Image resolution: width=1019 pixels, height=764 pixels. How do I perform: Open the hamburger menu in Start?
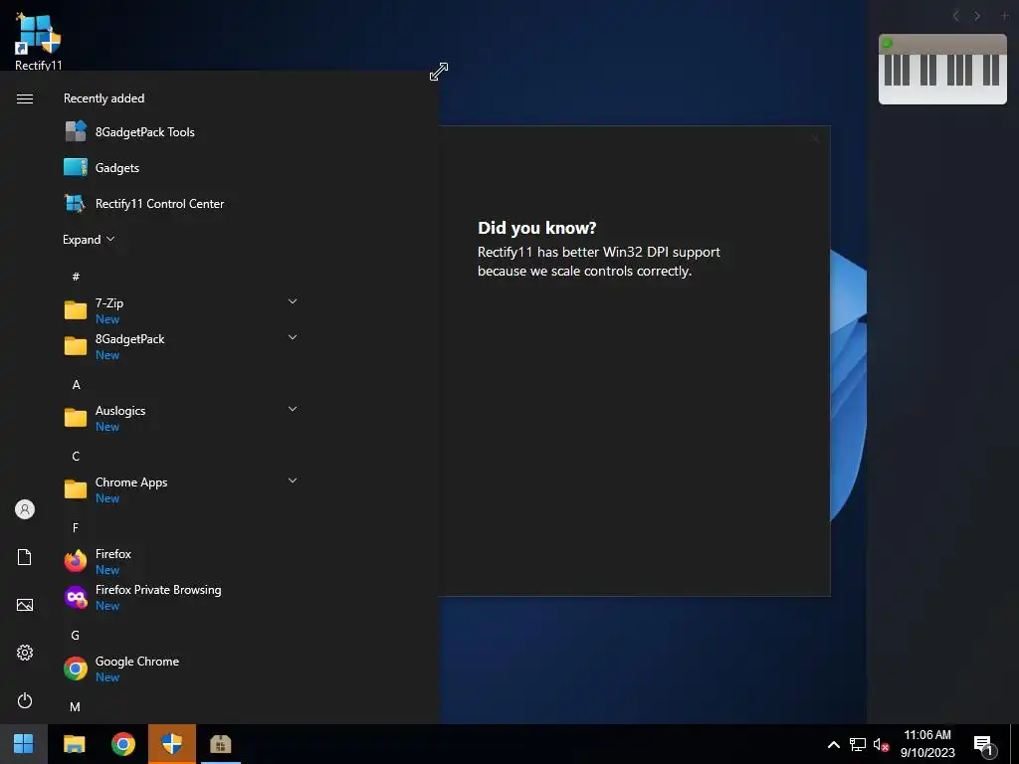coord(25,98)
